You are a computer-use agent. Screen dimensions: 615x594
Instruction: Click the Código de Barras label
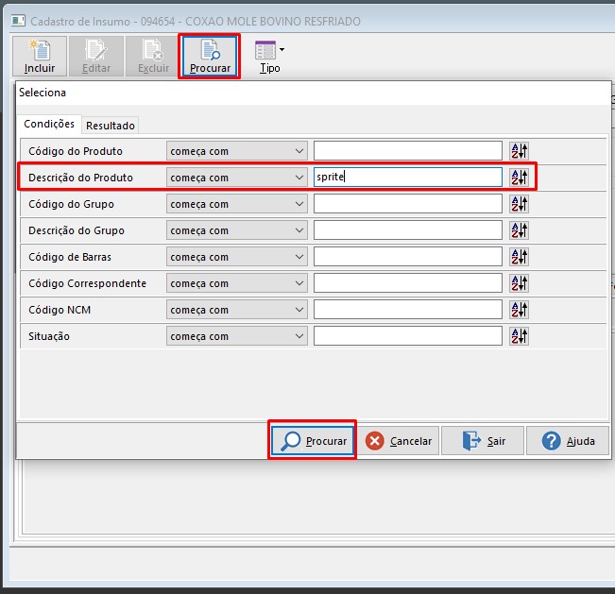[x=70, y=257]
